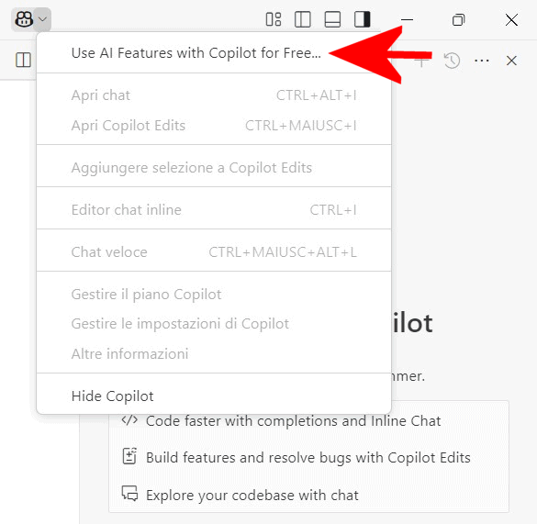Click the code brackets icon beside completions
Screen dimensions: 537x524
click(x=129, y=420)
